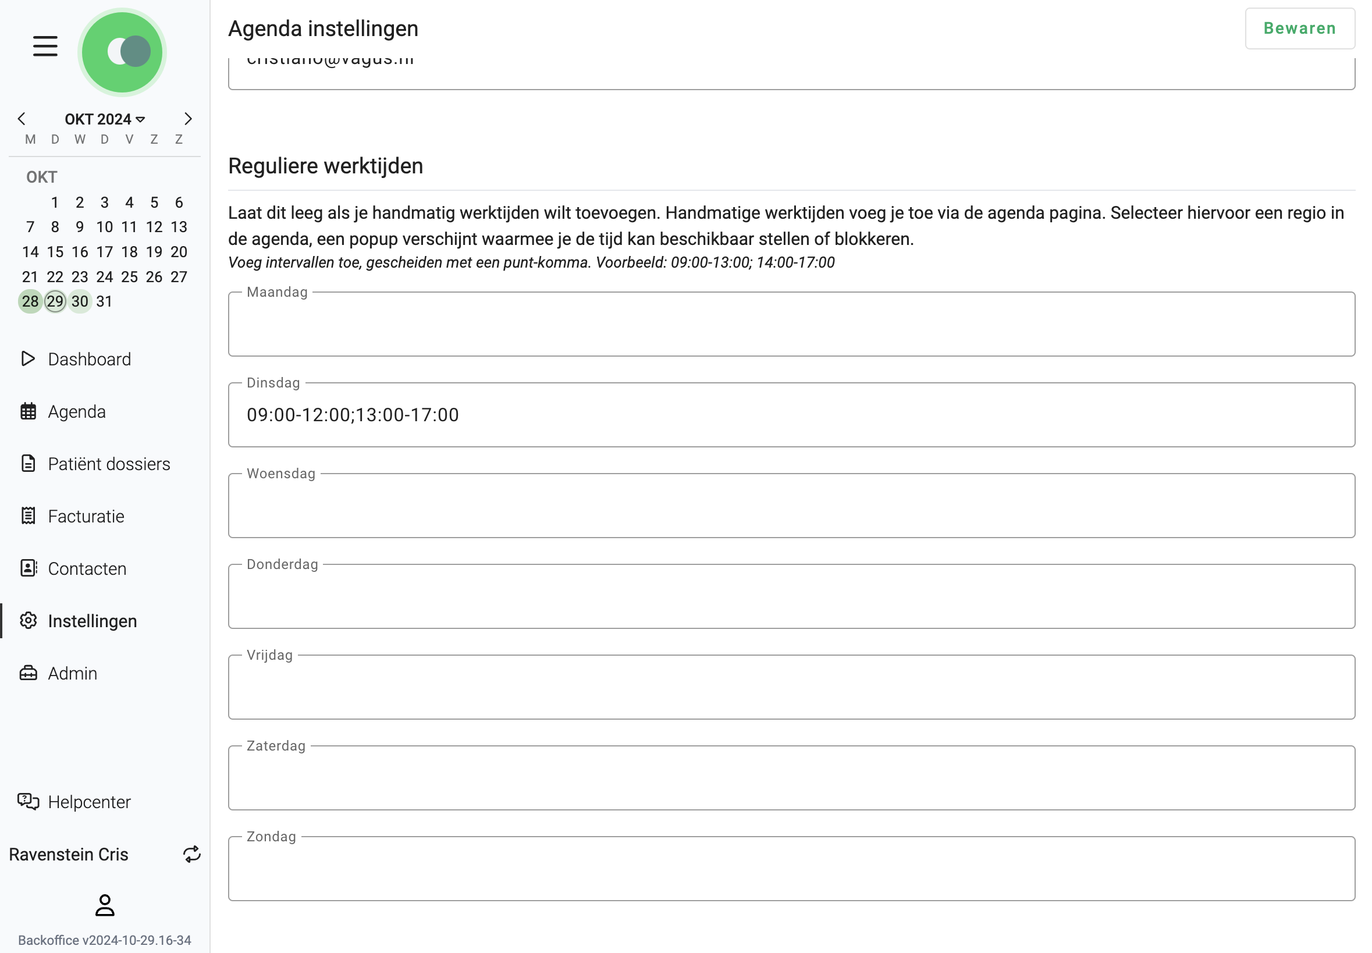Click the sync icon beside Ravenstein Cris

click(191, 855)
